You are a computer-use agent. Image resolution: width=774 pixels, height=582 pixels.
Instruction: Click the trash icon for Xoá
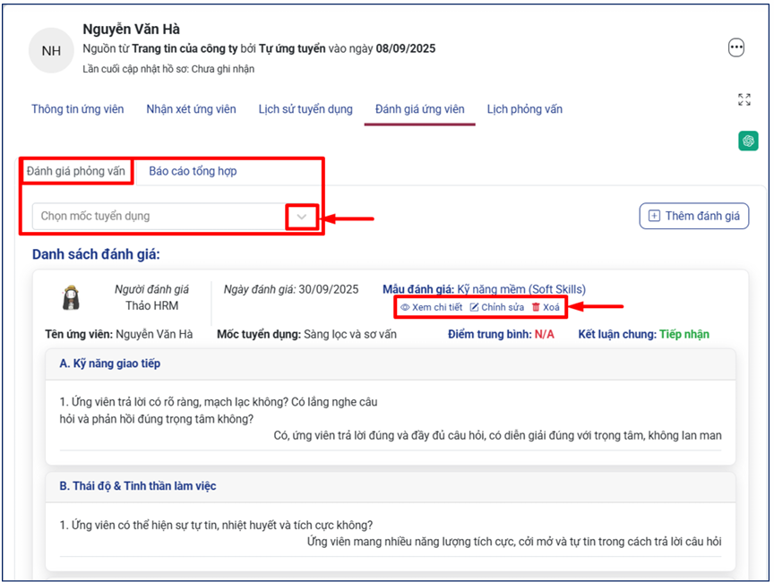pyautogui.click(x=536, y=307)
